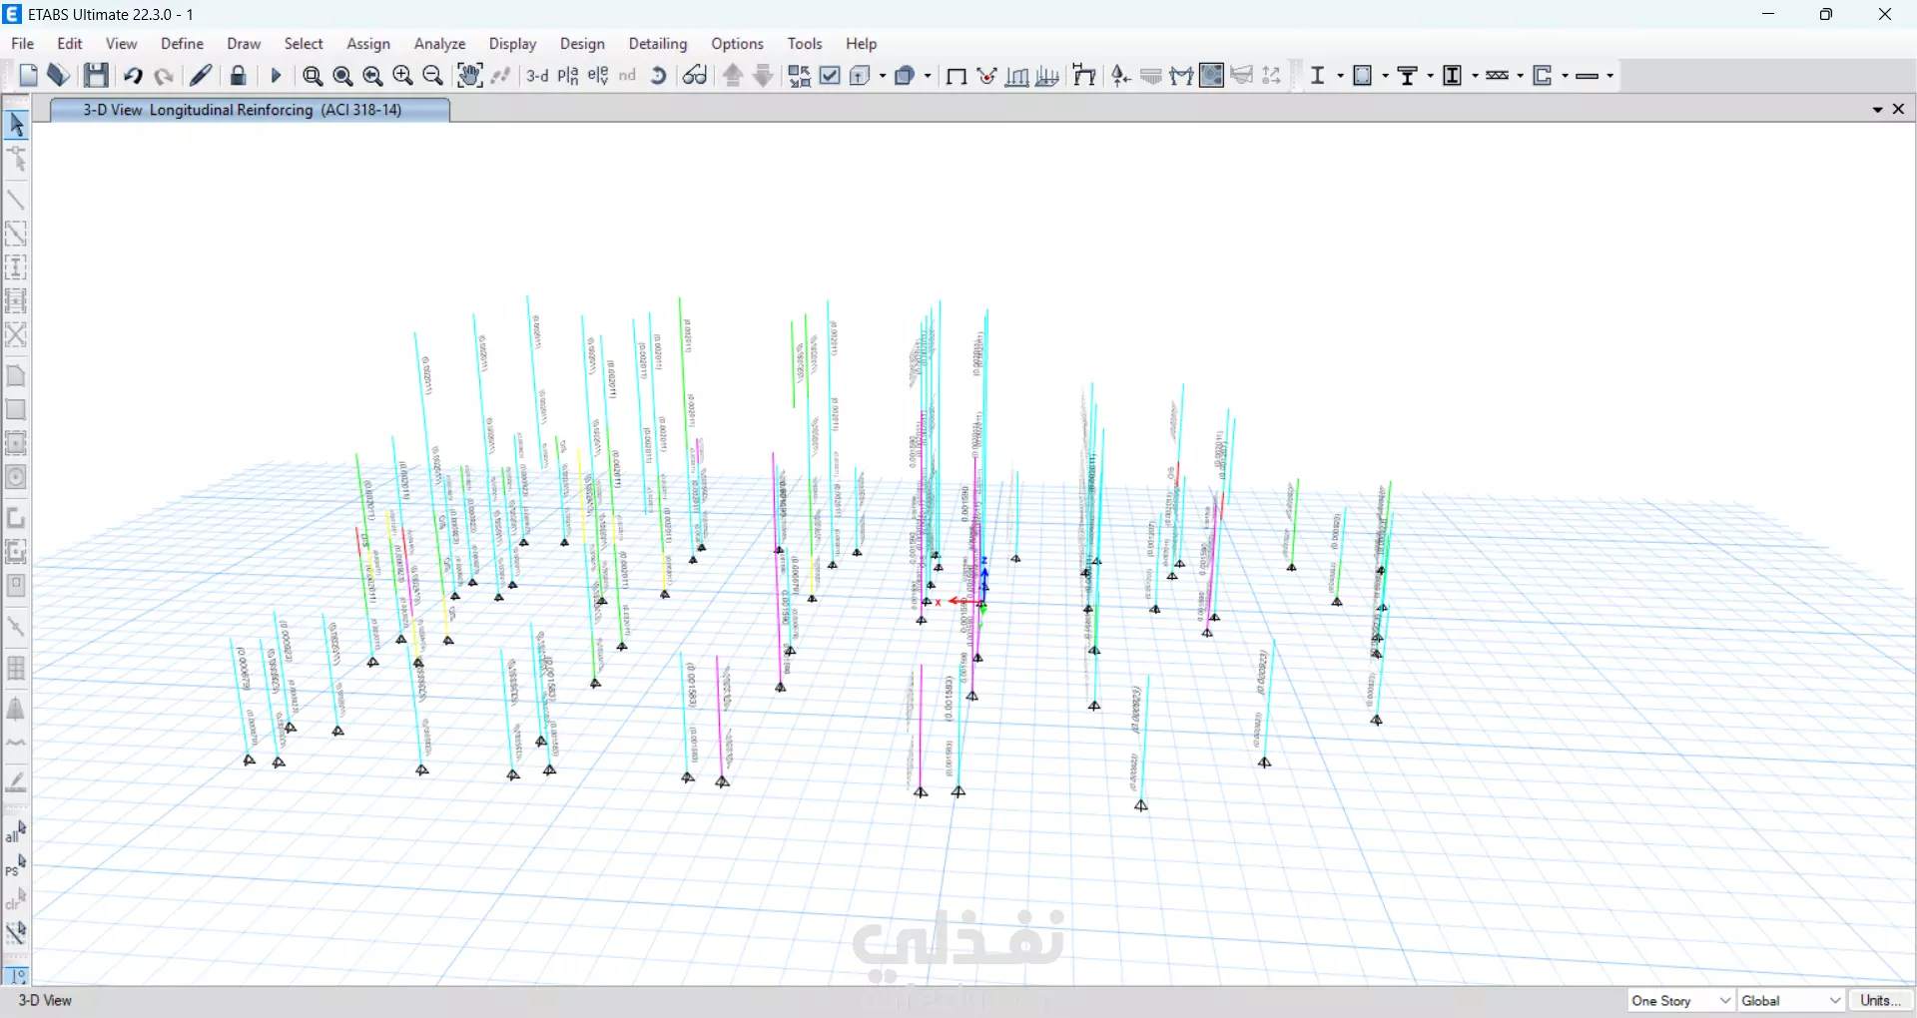
Task: Open the Tools menu
Action: (x=805, y=44)
